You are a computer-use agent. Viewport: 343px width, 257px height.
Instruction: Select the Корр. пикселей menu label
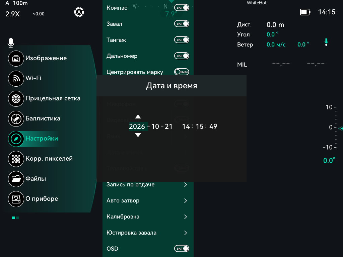click(49, 158)
